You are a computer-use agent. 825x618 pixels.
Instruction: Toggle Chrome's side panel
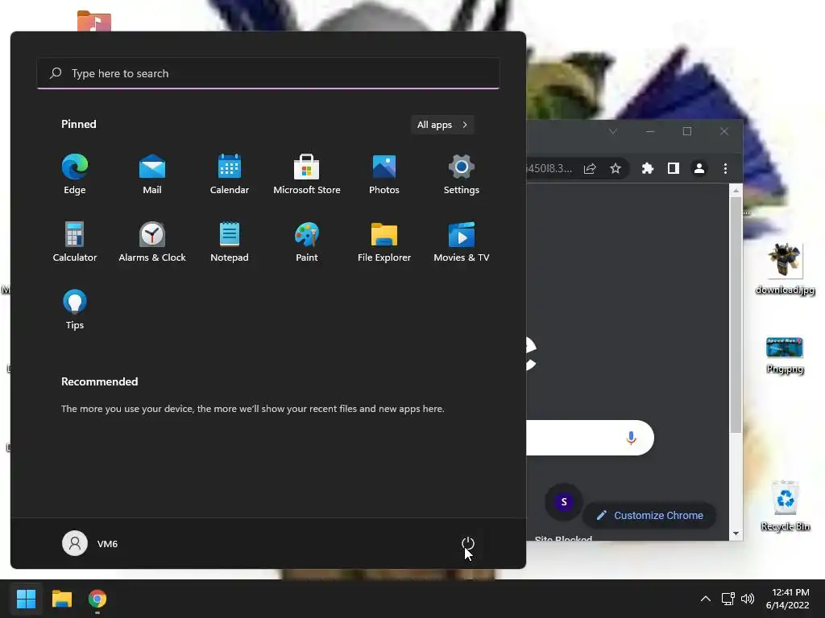tap(673, 168)
